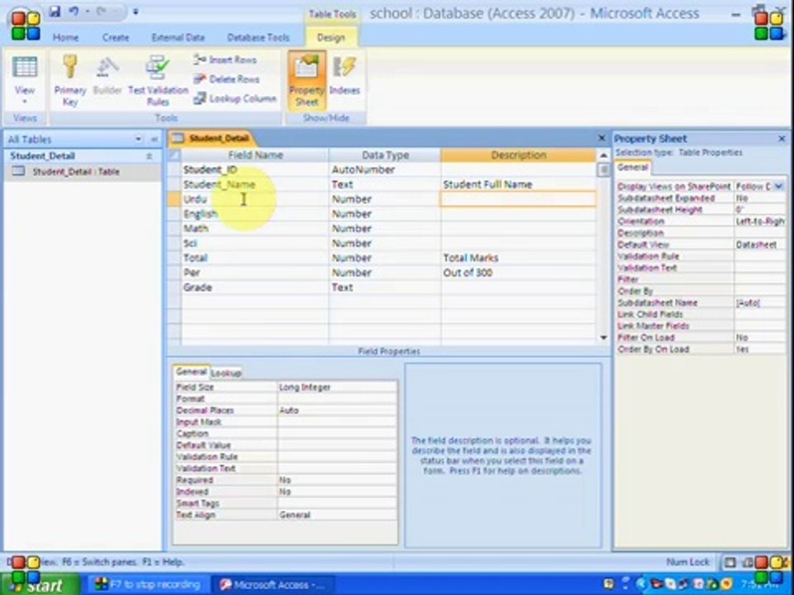
Task: Click the Default View Datasheet value
Action: [759, 245]
